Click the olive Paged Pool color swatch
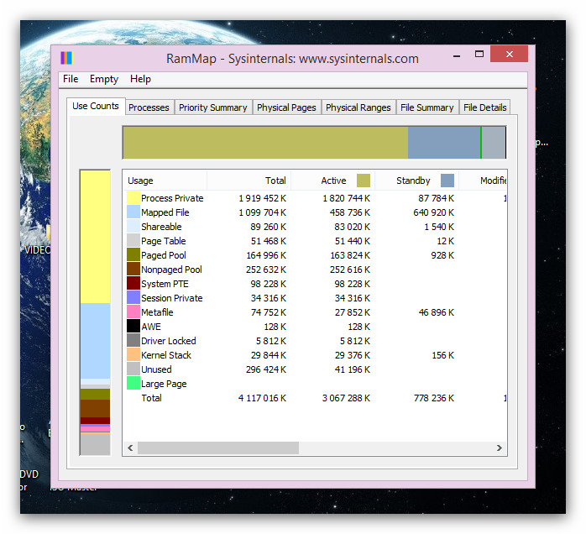Image resolution: width=586 pixels, height=534 pixels. coord(133,255)
